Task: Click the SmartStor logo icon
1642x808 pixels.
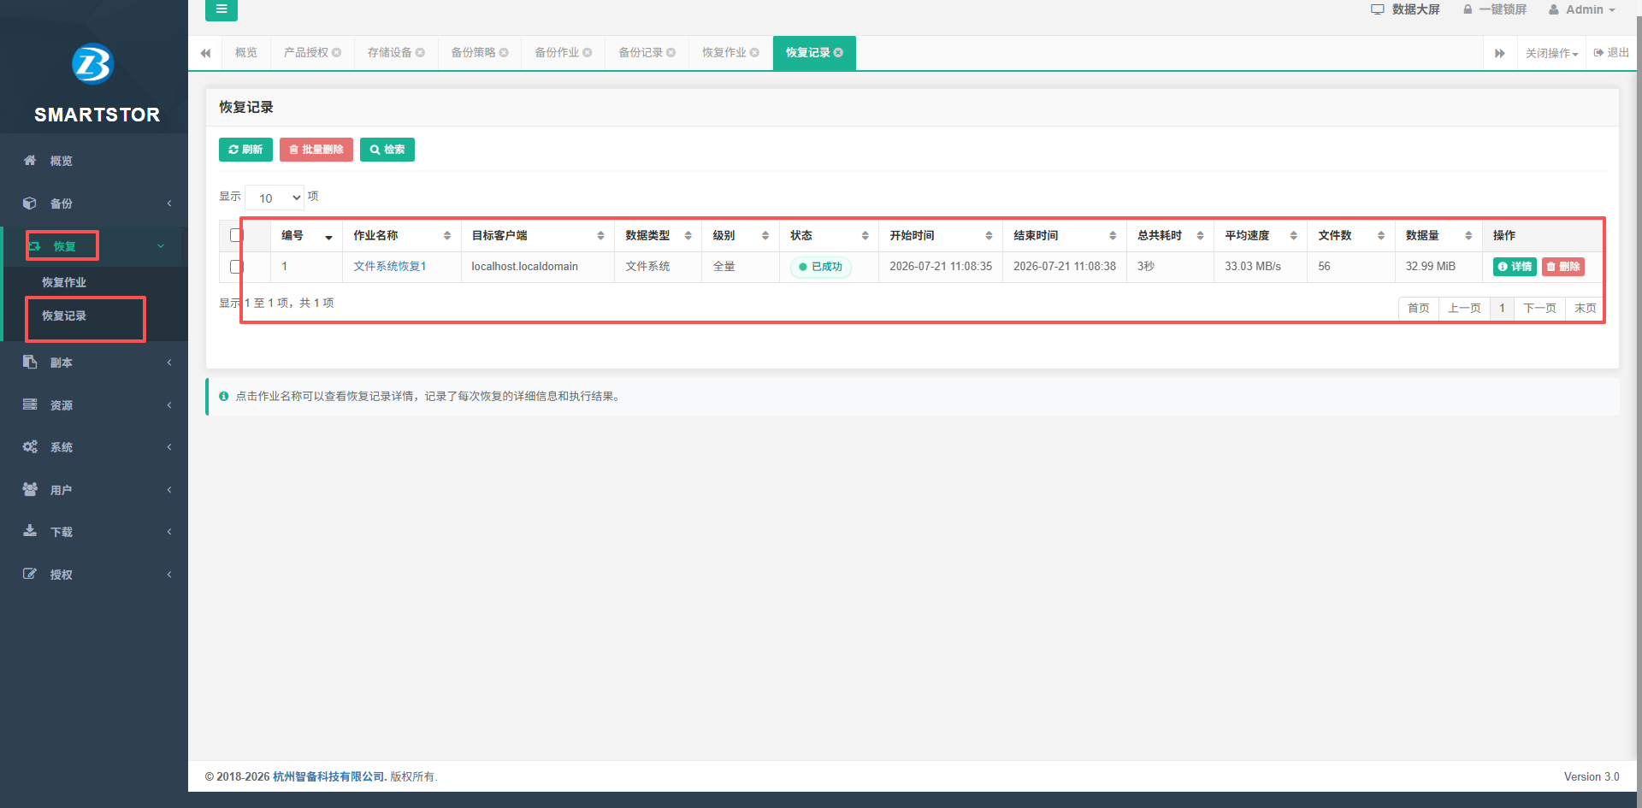Action: tap(93, 64)
